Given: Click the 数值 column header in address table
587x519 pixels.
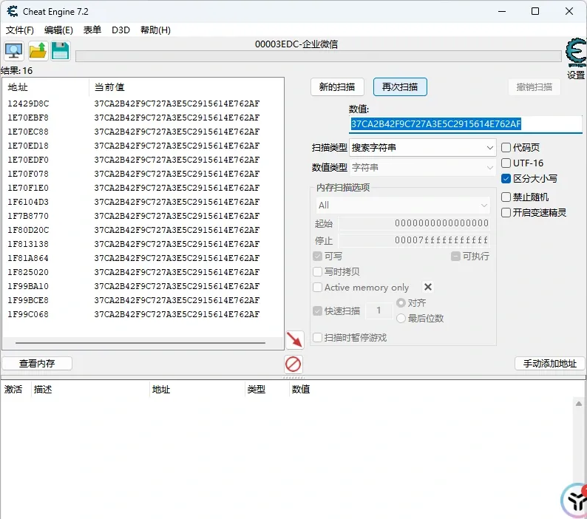Looking at the screenshot, I should pos(430,390).
